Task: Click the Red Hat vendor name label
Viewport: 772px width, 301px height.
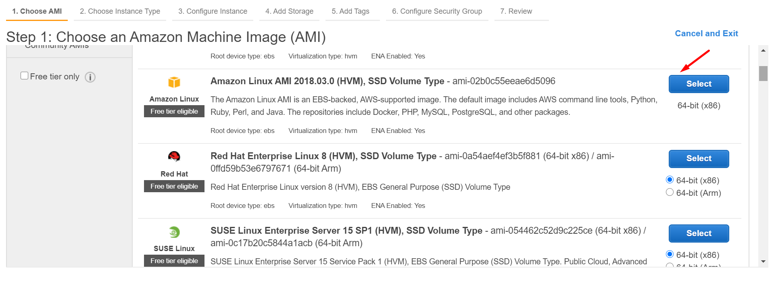Action: 174,174
